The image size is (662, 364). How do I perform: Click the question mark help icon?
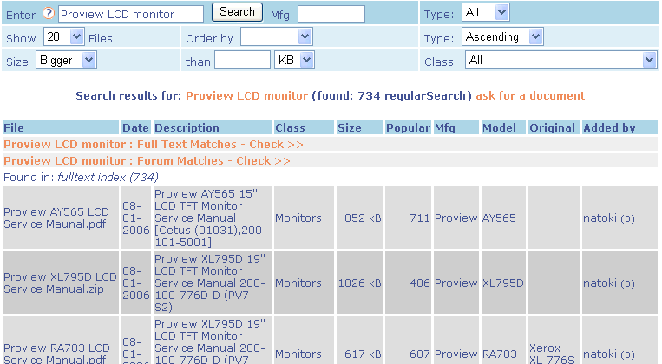(49, 13)
